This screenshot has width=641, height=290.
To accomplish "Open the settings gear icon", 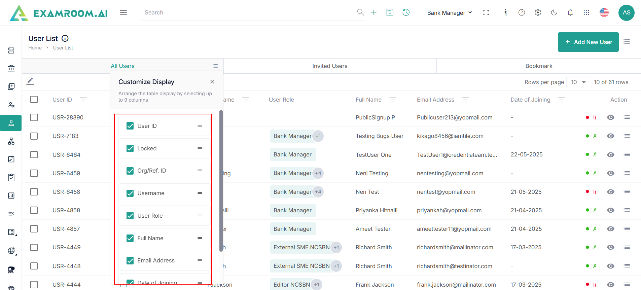I will coord(538,12).
